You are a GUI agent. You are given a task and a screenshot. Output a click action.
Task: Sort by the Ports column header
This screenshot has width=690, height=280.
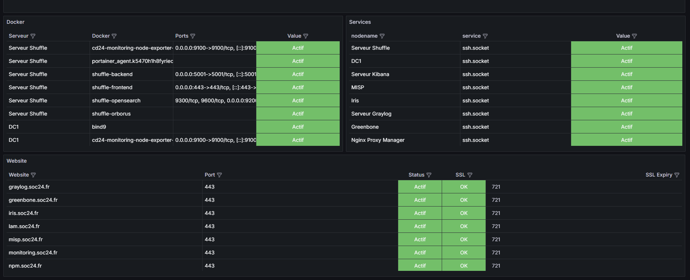[182, 36]
